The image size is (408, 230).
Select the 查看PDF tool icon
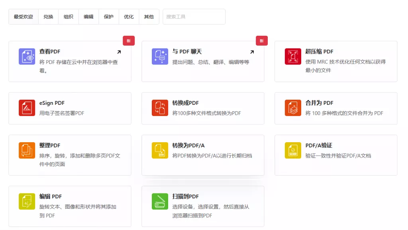pyautogui.click(x=27, y=56)
